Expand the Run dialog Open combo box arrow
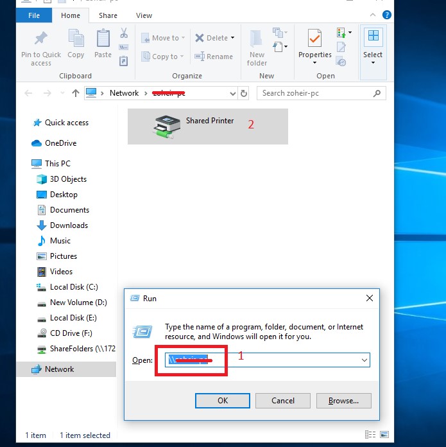This screenshot has height=447, width=446. (365, 360)
